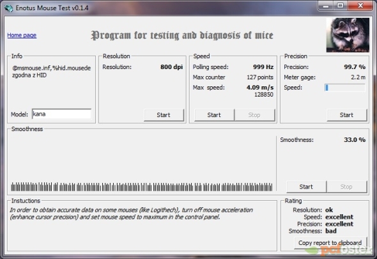Click the Precision Speed progress bar
This screenshot has width=377, height=259.
(x=345, y=88)
